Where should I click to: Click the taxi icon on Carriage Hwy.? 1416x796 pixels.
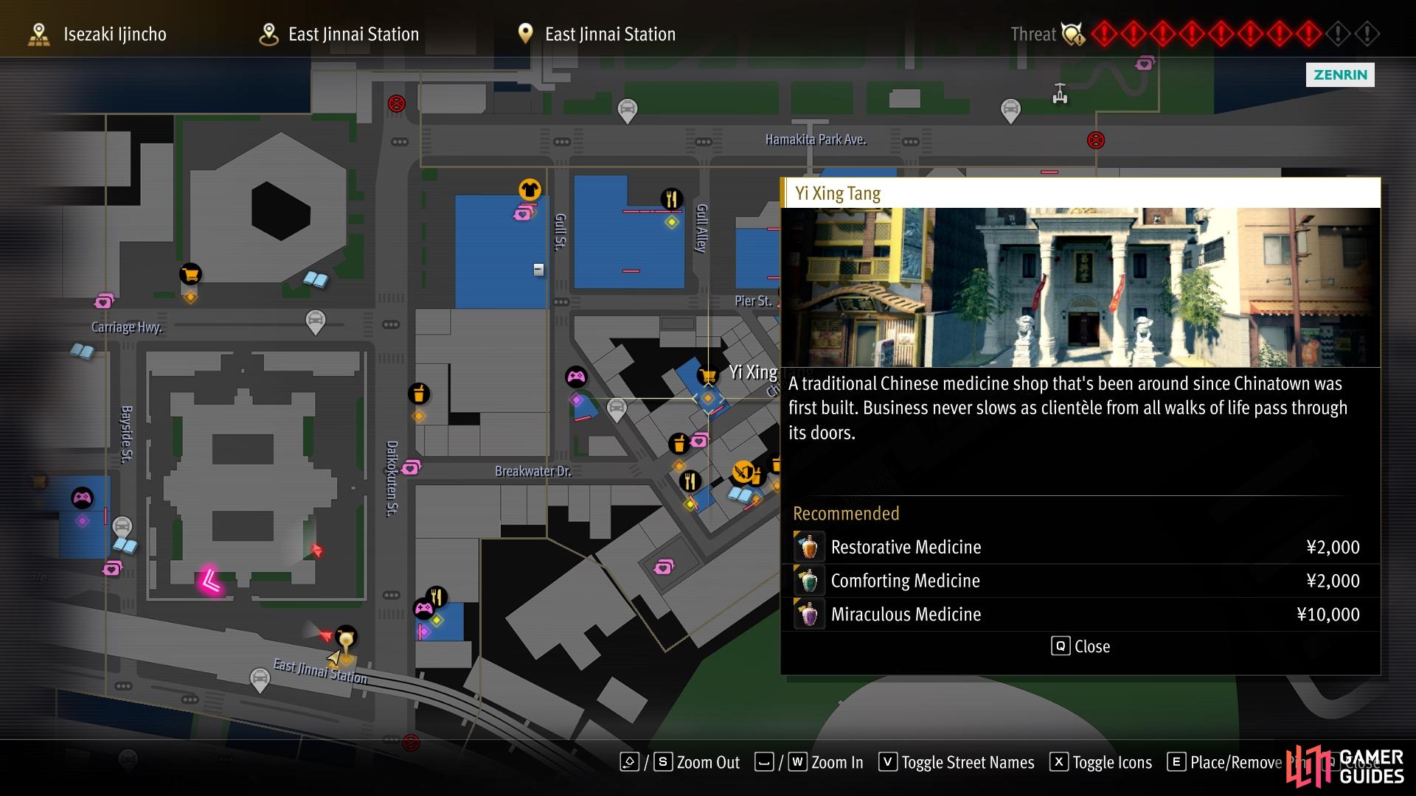click(315, 321)
